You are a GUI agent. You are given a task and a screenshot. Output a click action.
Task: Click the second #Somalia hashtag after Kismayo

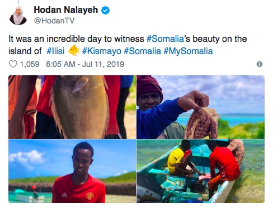[142, 51]
